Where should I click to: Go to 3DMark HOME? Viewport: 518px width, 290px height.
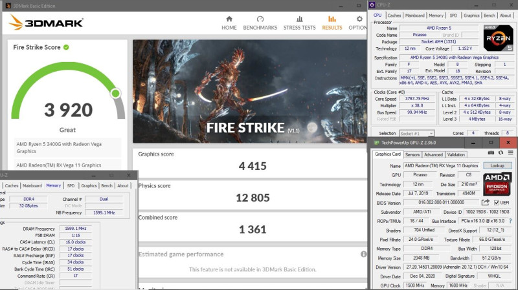(229, 23)
